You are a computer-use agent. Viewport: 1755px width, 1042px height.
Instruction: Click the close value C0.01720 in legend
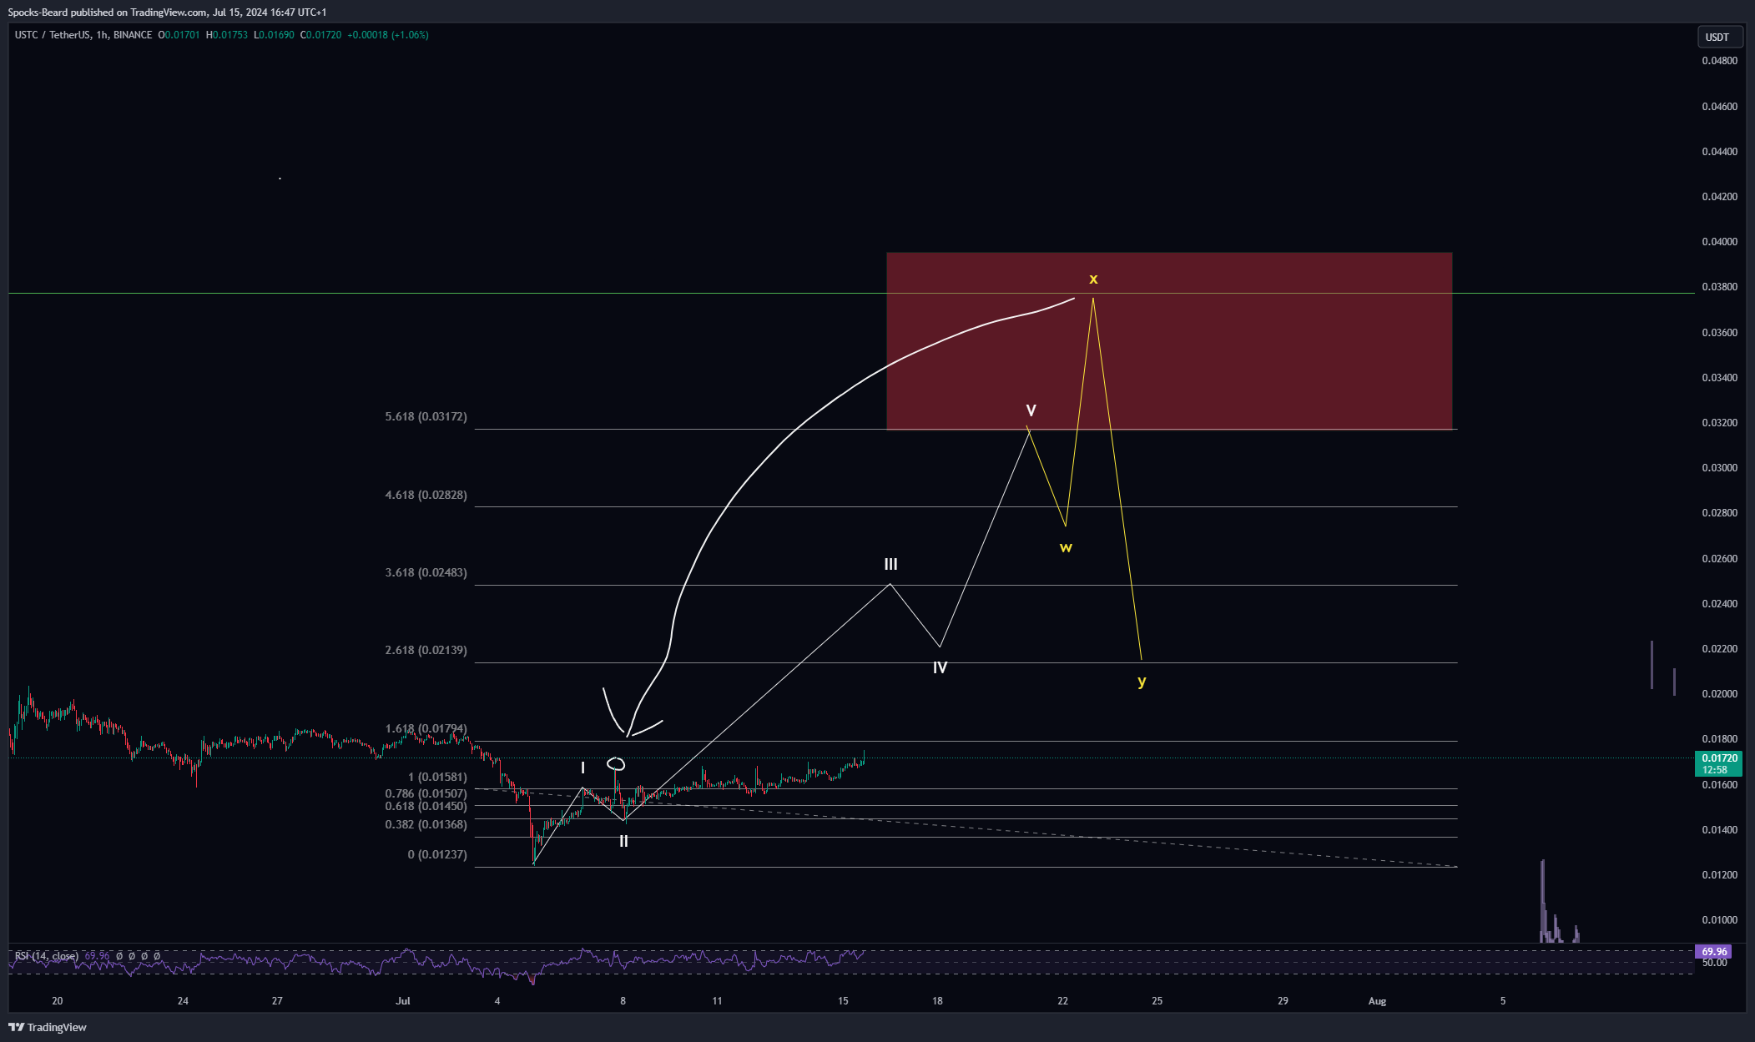tap(320, 35)
